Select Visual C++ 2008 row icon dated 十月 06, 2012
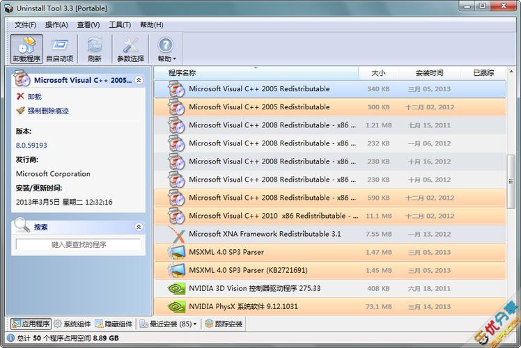The width and height of the screenshot is (521, 348). point(176,180)
